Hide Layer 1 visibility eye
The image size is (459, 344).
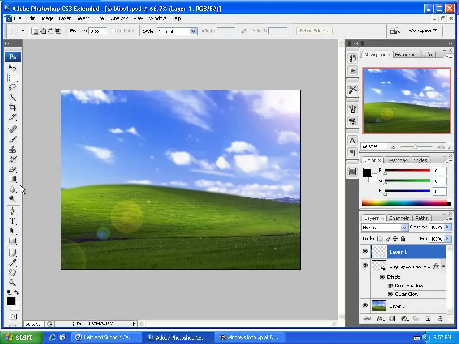pyautogui.click(x=365, y=252)
